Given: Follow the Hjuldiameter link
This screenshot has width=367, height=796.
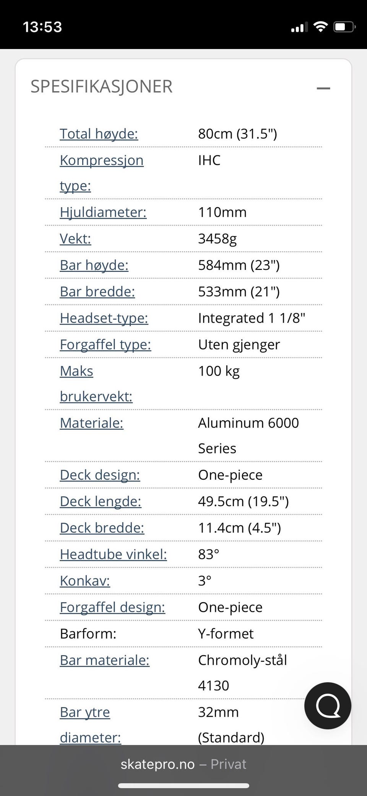Looking at the screenshot, I should [x=103, y=212].
